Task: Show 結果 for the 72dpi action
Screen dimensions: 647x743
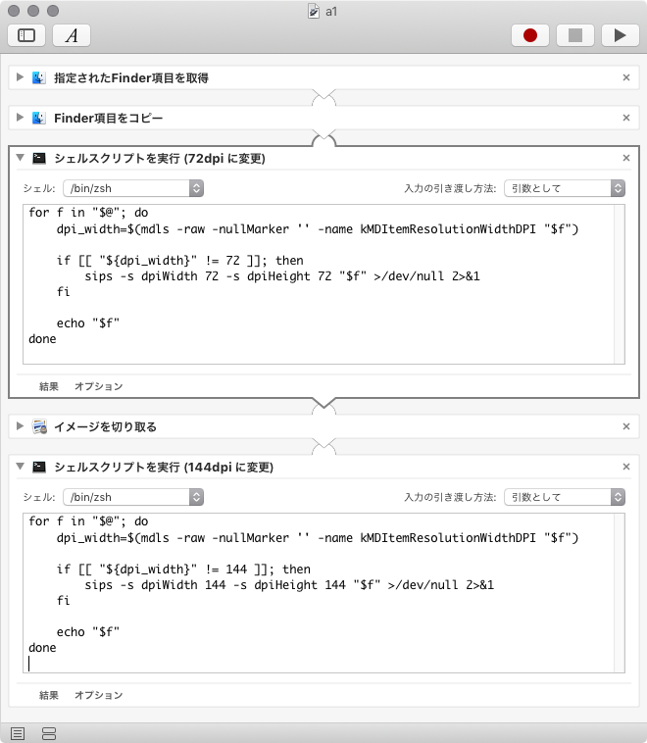Action: (x=49, y=386)
